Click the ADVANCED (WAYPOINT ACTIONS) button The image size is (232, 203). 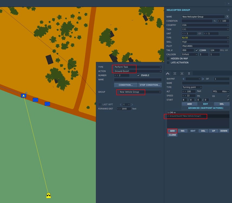pyautogui.click(x=205, y=108)
